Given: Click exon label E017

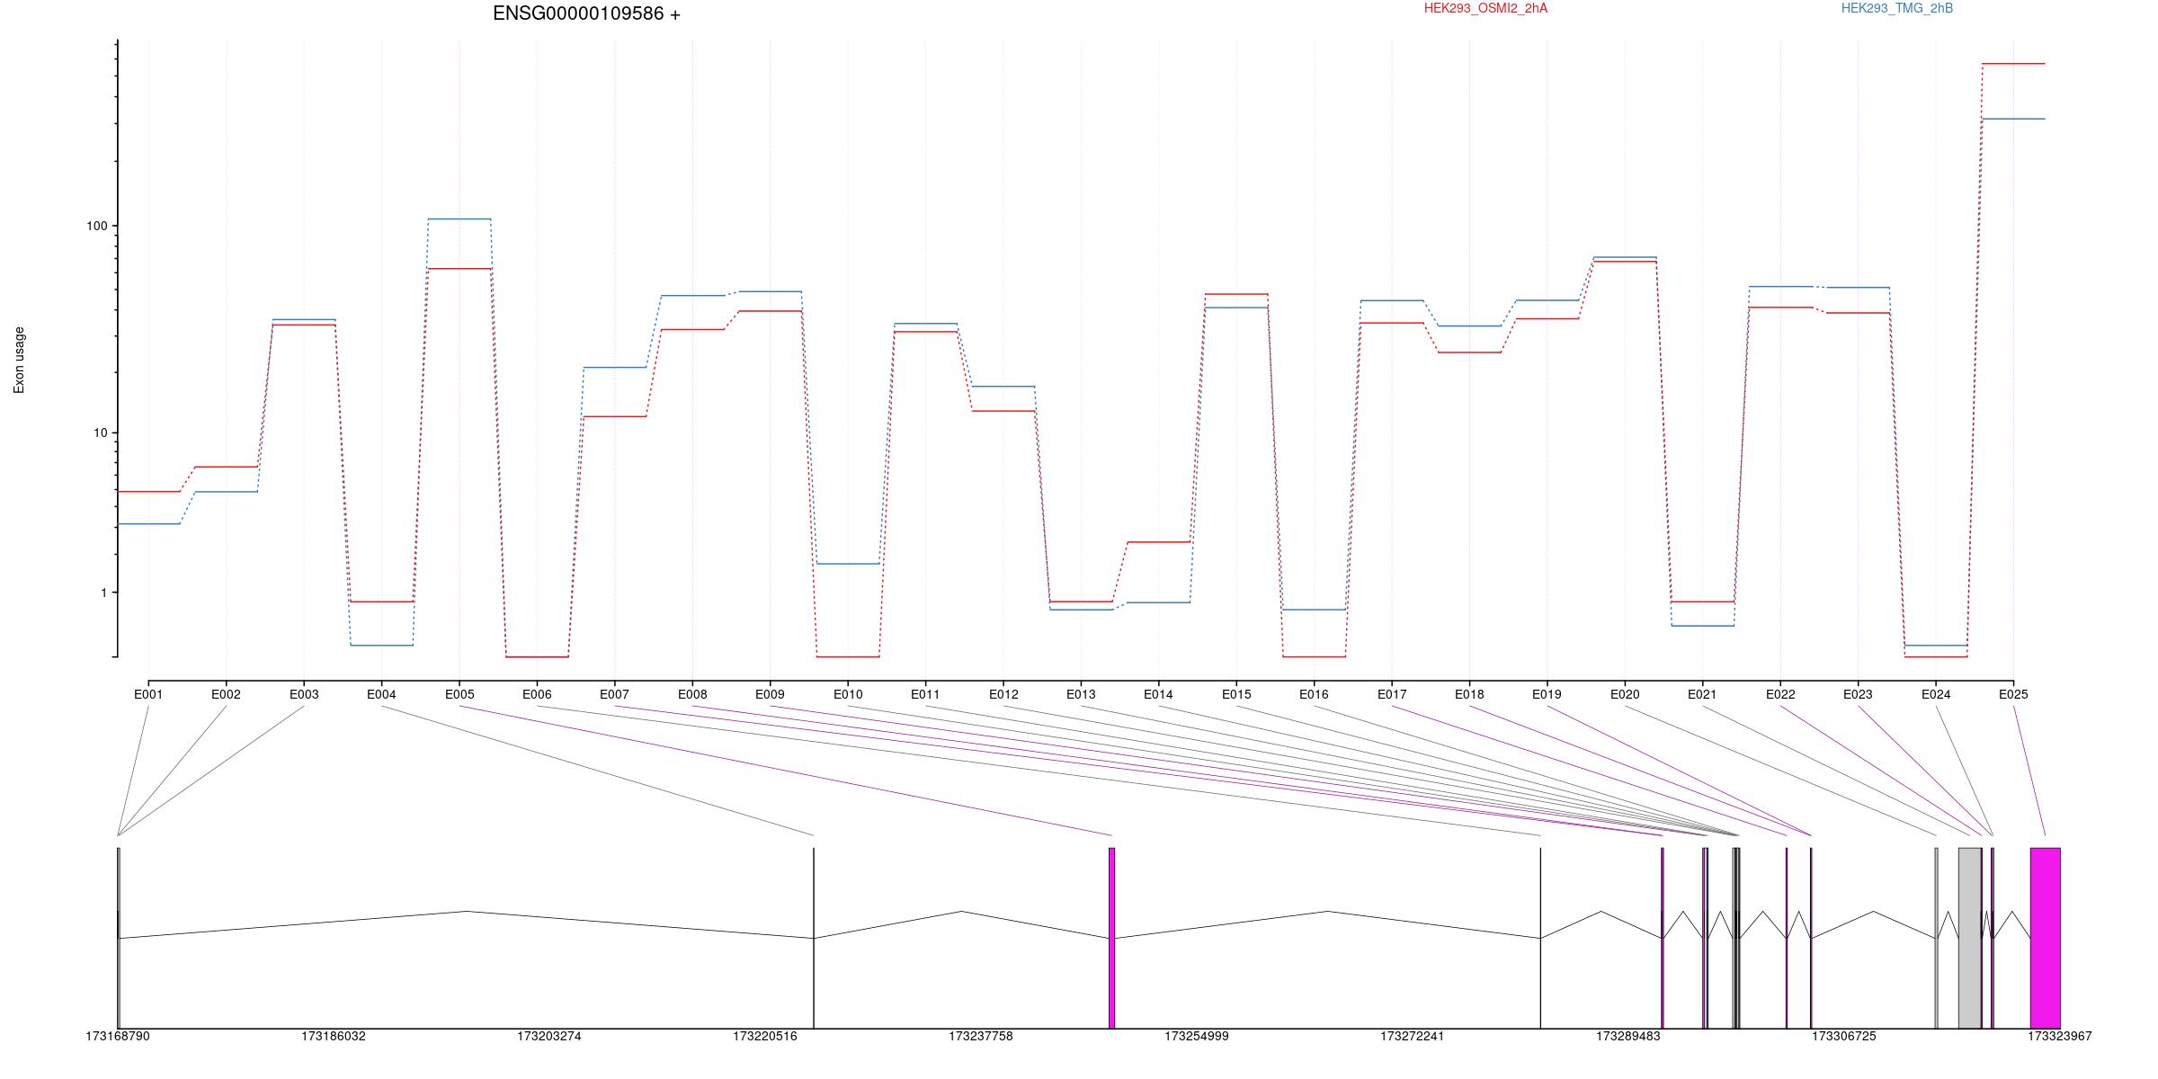Looking at the screenshot, I should [x=1392, y=694].
